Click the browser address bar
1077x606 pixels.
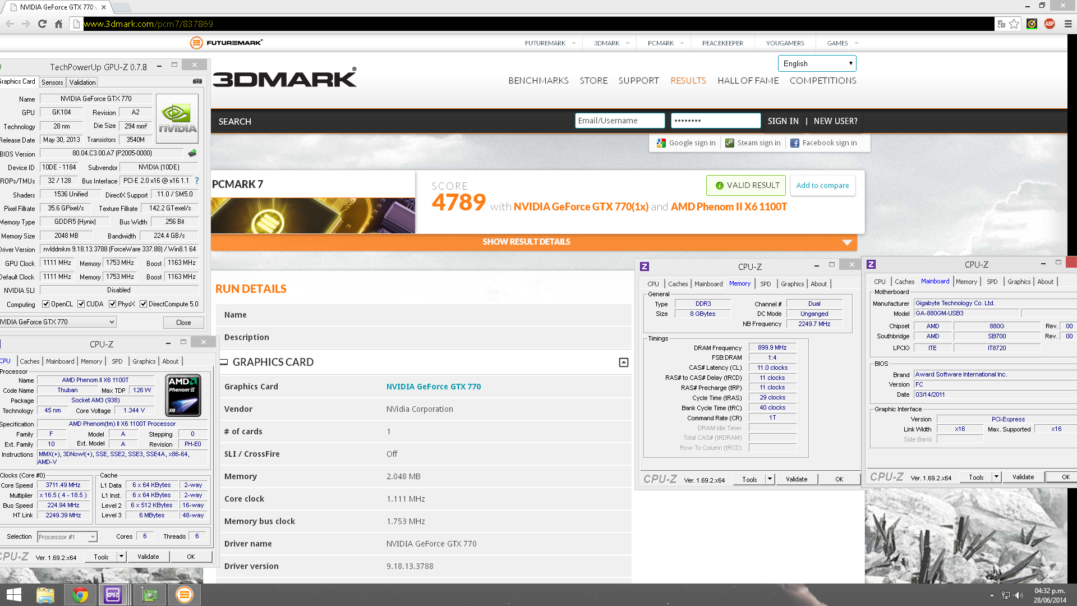tap(537, 24)
